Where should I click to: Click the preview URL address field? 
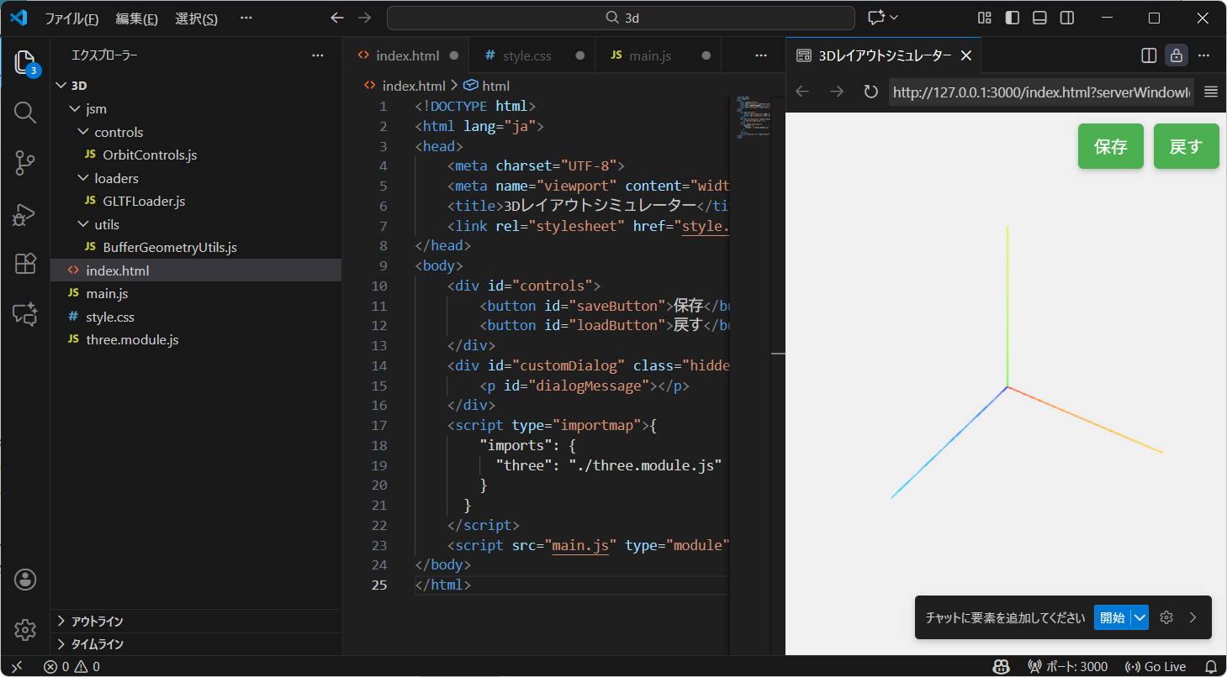click(x=1041, y=92)
